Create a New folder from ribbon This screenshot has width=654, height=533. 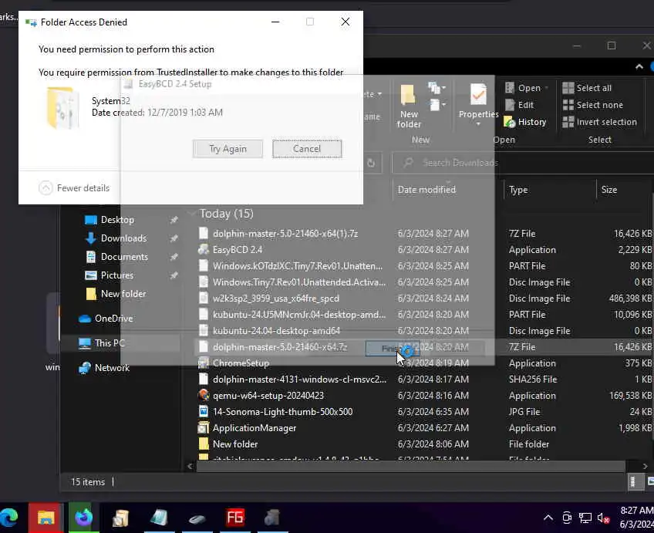(408, 106)
